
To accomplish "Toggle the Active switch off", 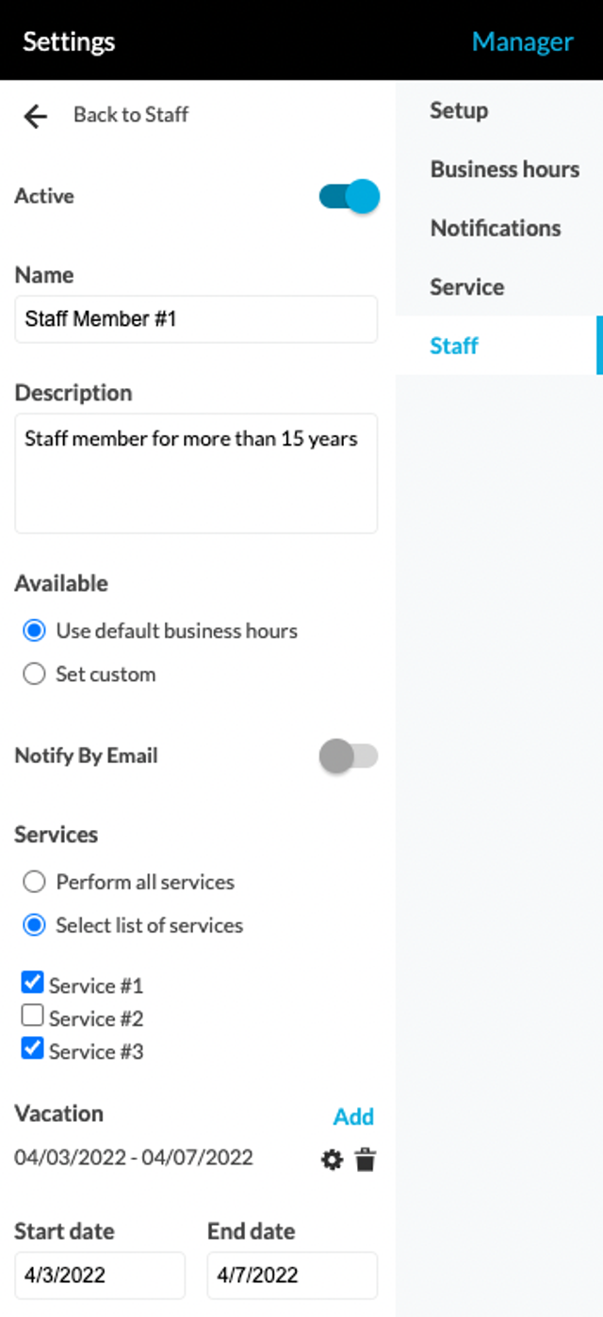I will coord(350,196).
